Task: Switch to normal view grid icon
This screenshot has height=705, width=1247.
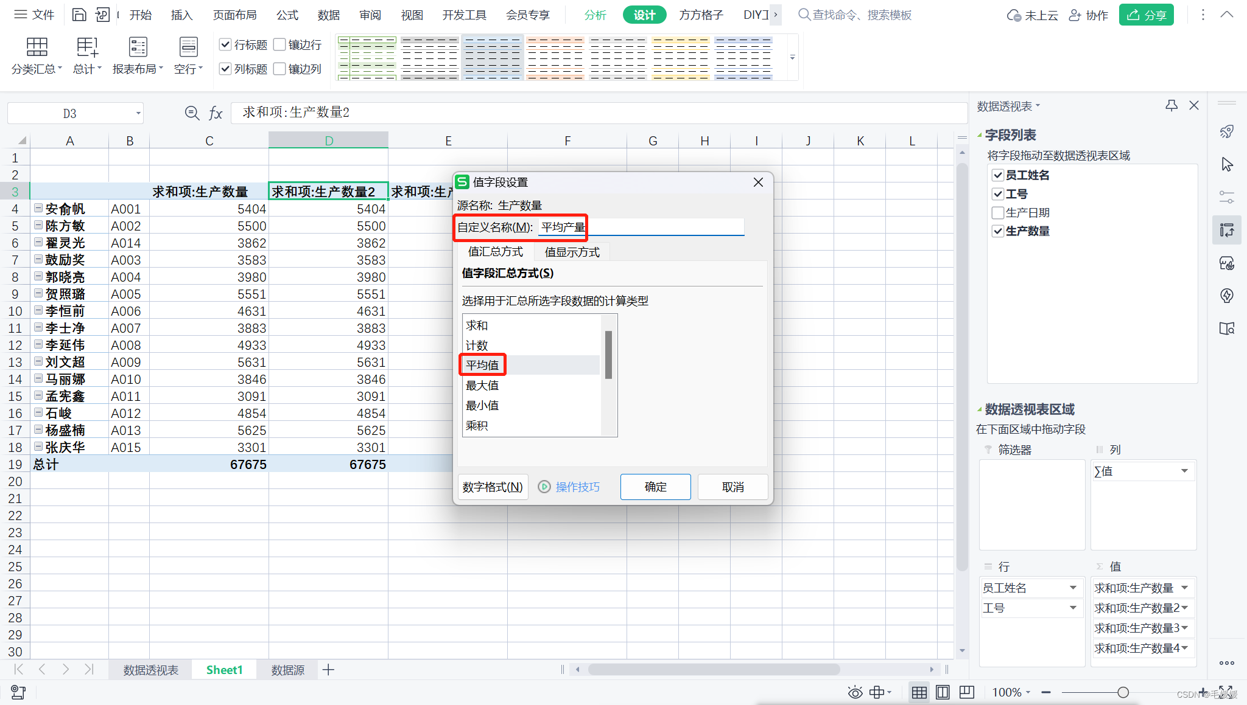Action: (919, 692)
